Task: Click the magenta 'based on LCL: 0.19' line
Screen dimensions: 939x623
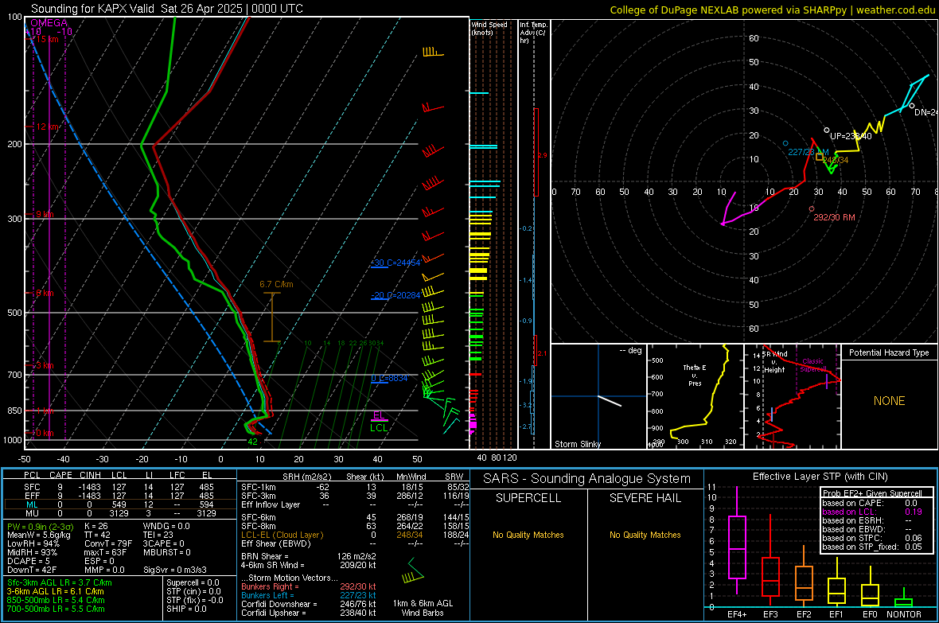Action: pos(872,512)
